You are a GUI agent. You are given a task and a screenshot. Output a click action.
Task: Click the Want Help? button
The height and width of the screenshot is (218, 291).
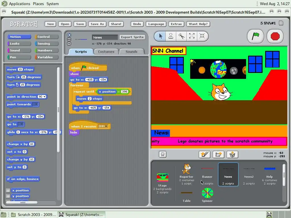[198, 24]
